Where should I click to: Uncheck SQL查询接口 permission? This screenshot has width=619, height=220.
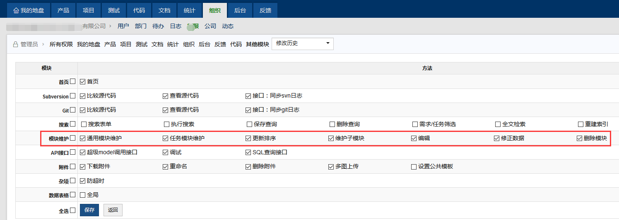click(x=248, y=152)
